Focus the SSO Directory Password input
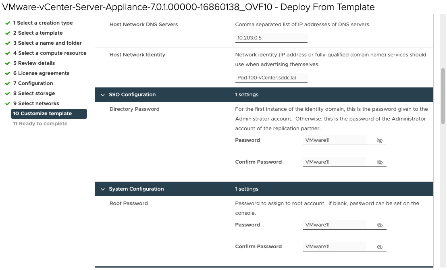Viewport: 447px width, 270px height. 334,140
